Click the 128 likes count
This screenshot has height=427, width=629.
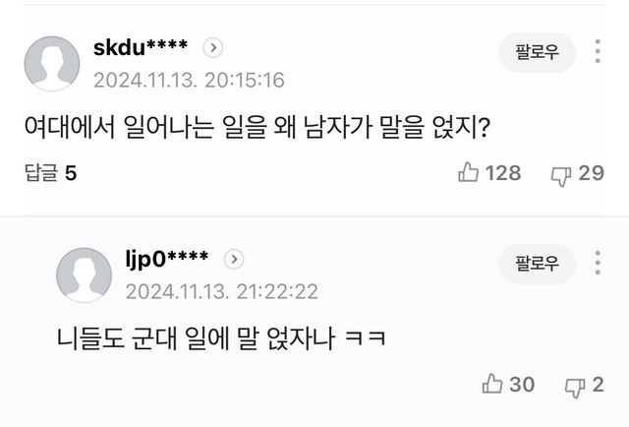[x=503, y=173]
